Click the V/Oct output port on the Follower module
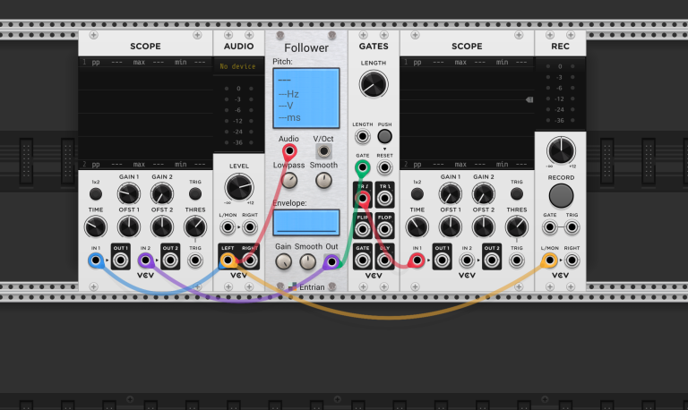 [x=323, y=151]
